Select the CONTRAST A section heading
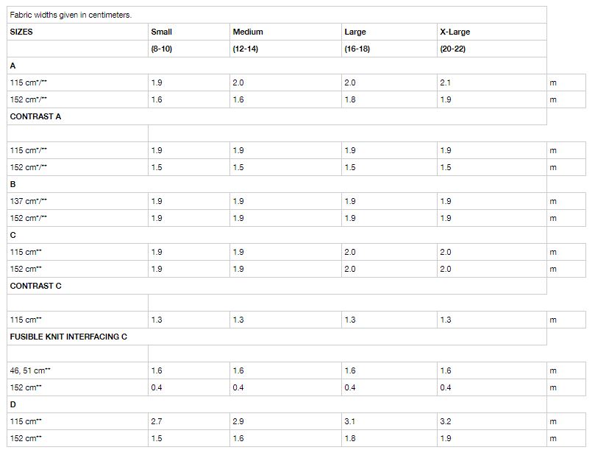 pyautogui.click(x=35, y=116)
